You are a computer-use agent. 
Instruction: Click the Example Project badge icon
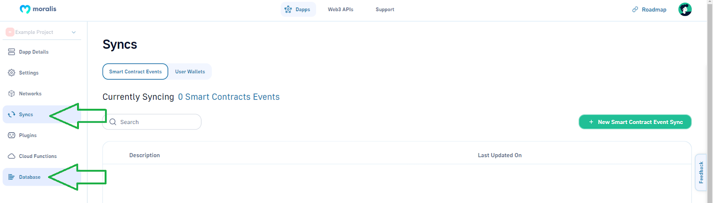pos(10,32)
